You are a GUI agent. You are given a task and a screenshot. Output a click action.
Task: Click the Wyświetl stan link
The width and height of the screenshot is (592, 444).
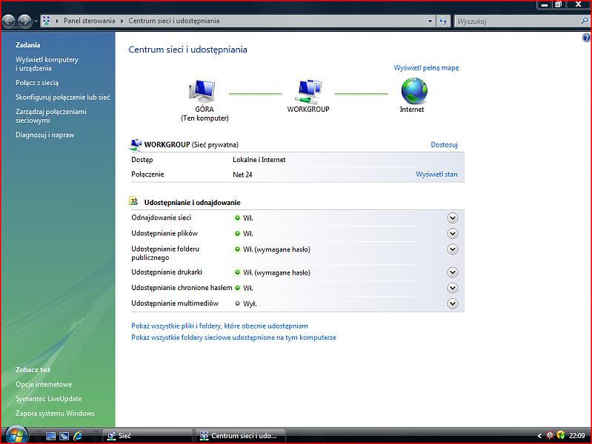click(x=436, y=175)
